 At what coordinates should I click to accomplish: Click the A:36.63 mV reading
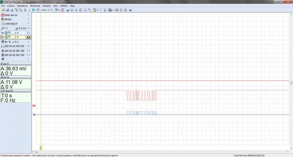(14, 68)
